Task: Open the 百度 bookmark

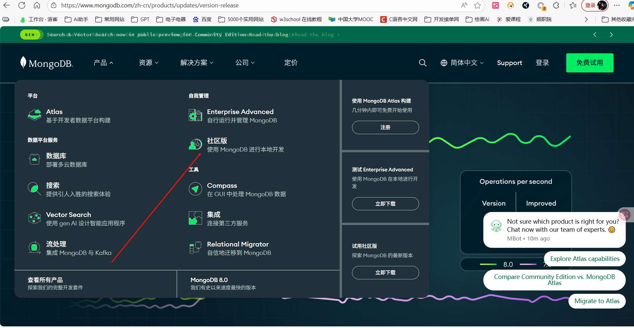Action: 202,19
